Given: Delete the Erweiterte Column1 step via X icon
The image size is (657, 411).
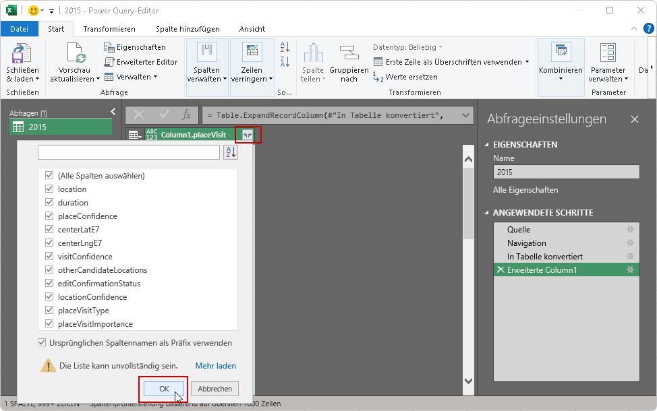Looking at the screenshot, I should click(x=500, y=270).
